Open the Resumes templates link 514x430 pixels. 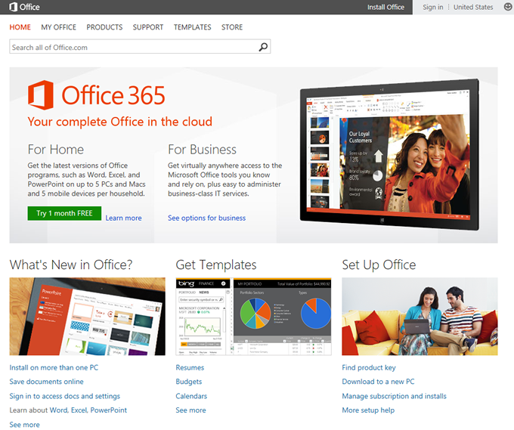pyautogui.click(x=190, y=368)
